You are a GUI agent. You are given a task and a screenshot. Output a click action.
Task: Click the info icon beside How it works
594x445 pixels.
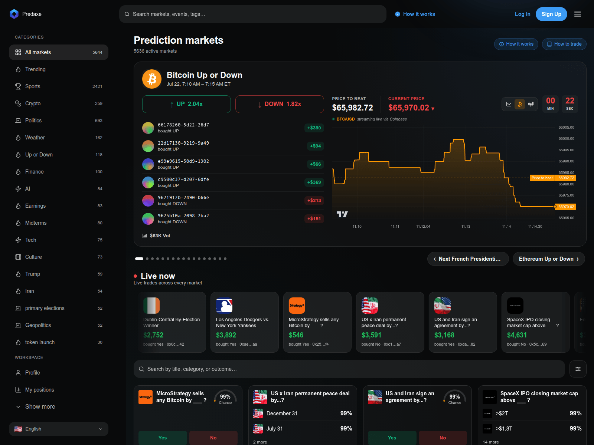[x=398, y=14]
